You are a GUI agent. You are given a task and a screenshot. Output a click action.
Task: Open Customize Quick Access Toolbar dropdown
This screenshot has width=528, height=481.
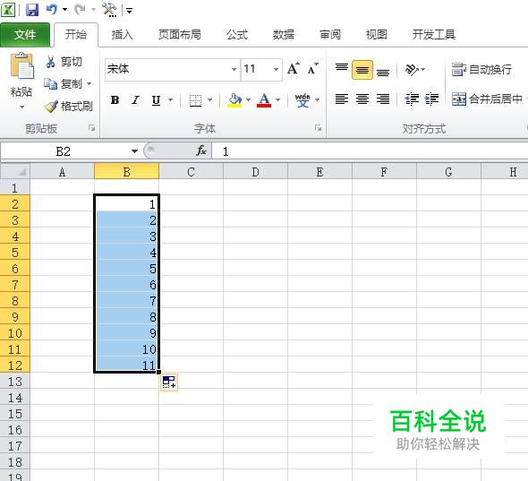click(x=129, y=11)
